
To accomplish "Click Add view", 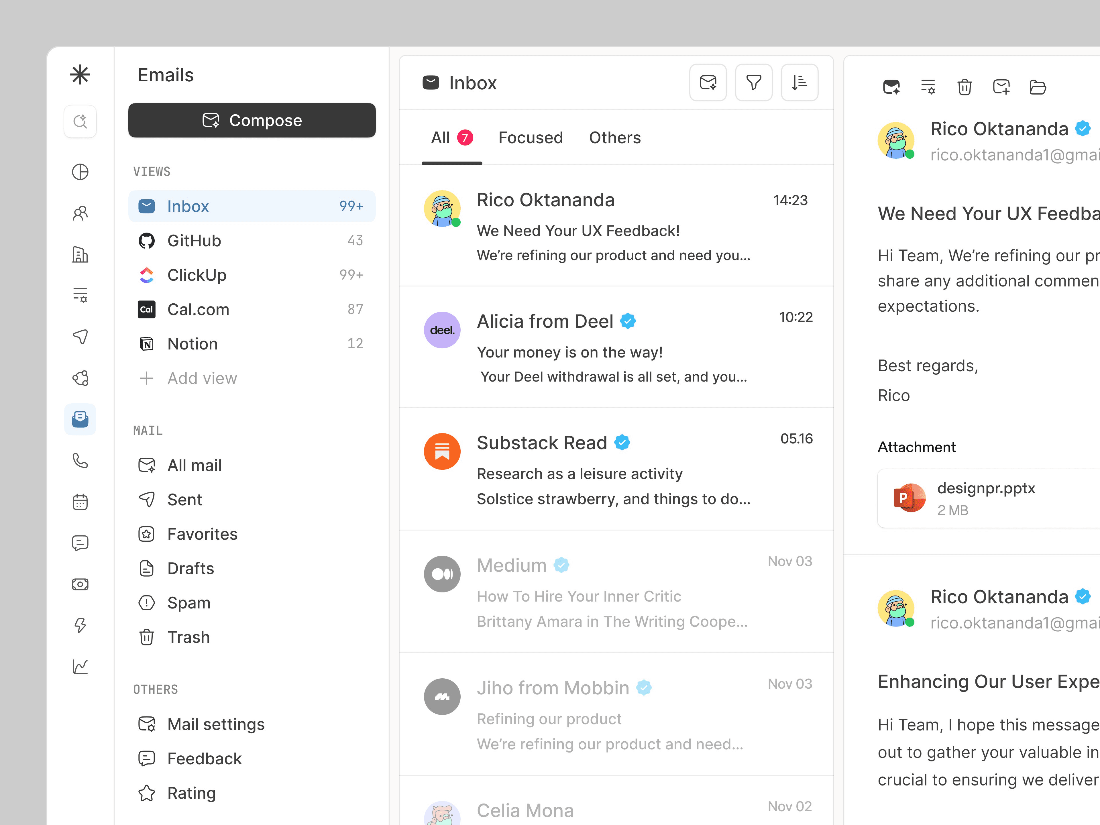I will pos(188,378).
